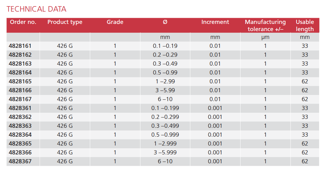The image size is (328, 179).
Task: Click the 3 –5.999 diameter cell
Action: 165,152
